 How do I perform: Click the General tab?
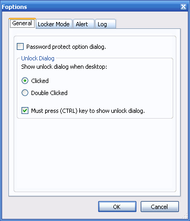[x=22, y=23]
